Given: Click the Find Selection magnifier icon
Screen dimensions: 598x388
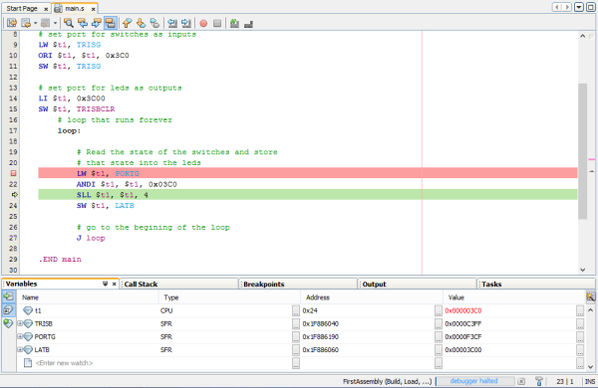Looking at the screenshot, I should pos(69,23).
